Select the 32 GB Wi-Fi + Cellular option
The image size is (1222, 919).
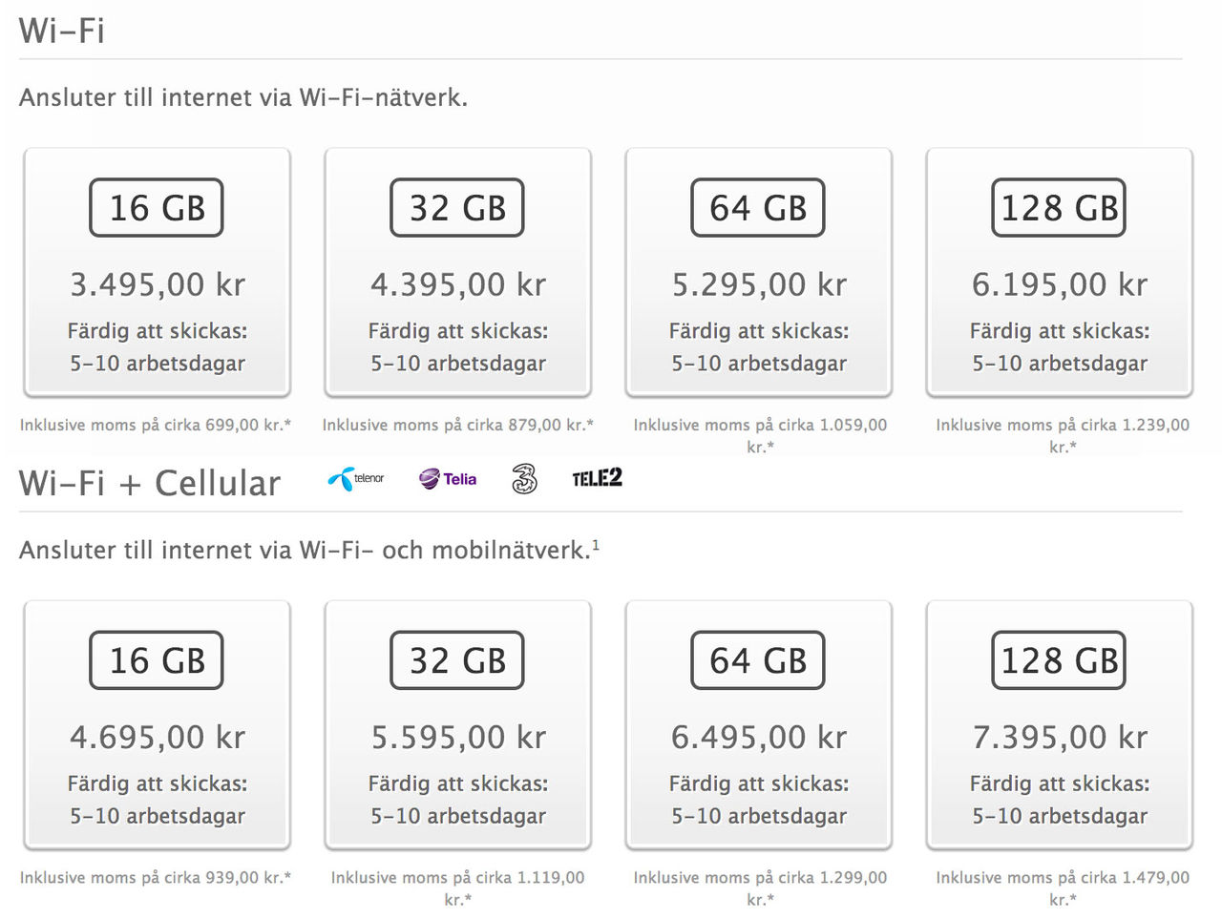click(456, 659)
